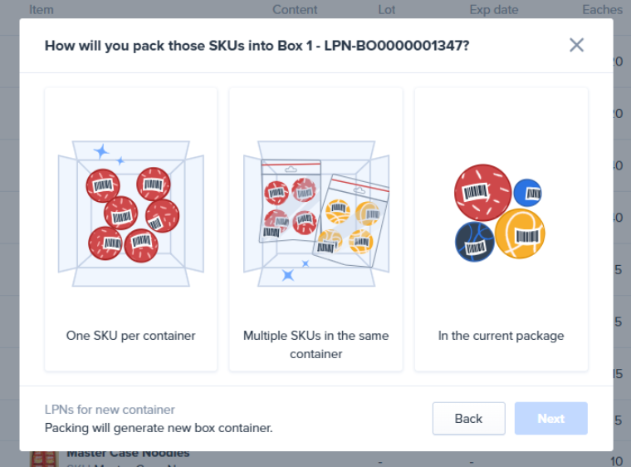Select the single-SKU open box illustration
The width and height of the screenshot is (631, 467).
130,213
